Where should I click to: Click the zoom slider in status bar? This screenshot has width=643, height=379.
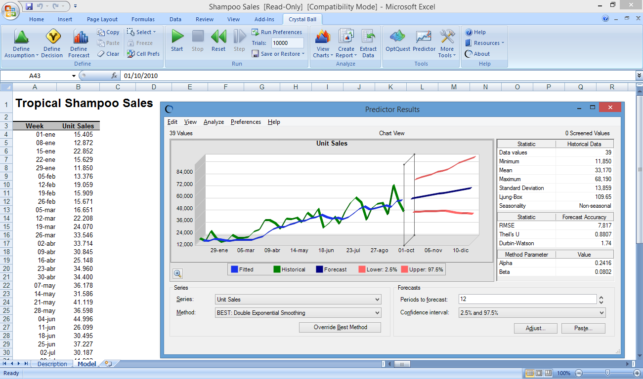(x=607, y=373)
